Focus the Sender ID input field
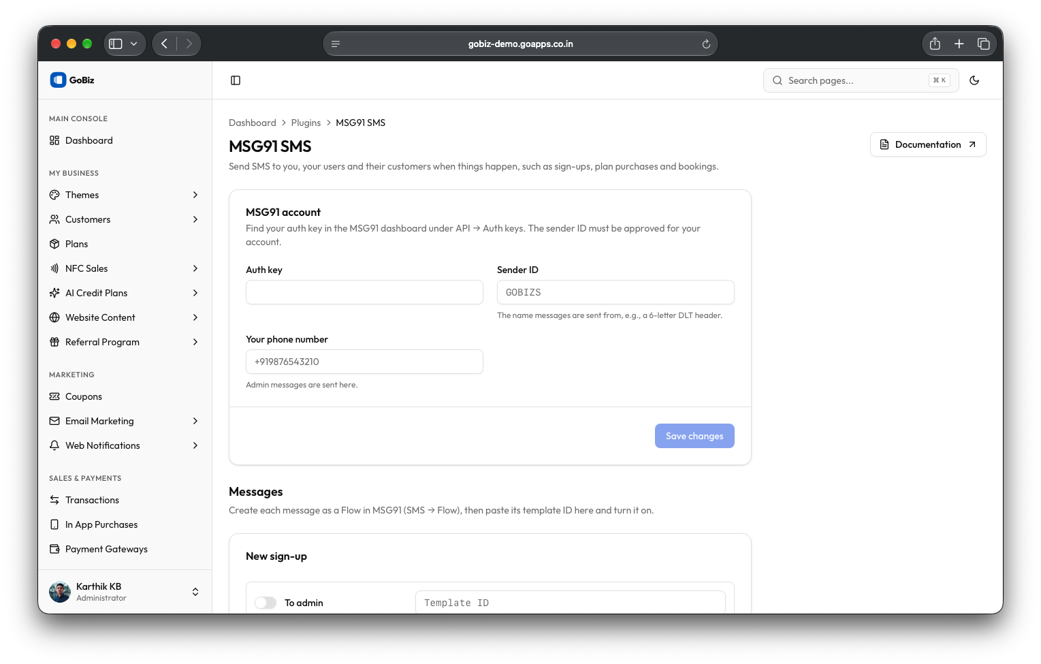This screenshot has width=1041, height=664. click(615, 292)
